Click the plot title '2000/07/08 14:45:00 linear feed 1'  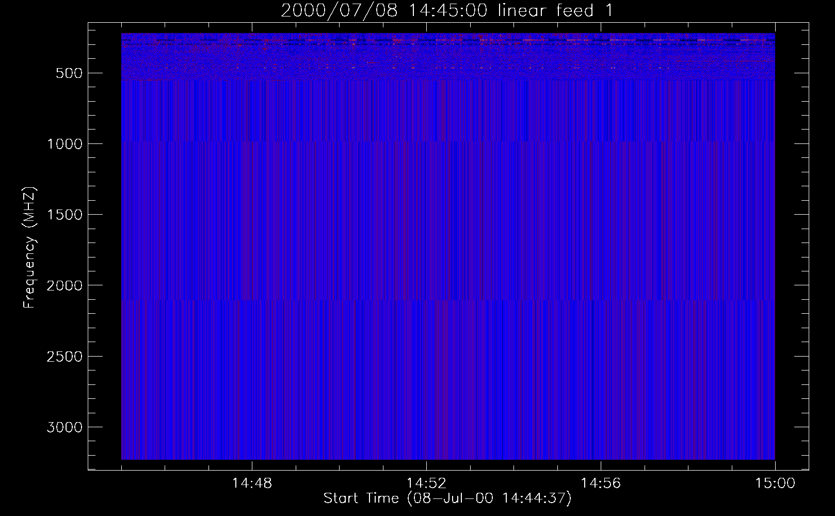pyautogui.click(x=447, y=11)
